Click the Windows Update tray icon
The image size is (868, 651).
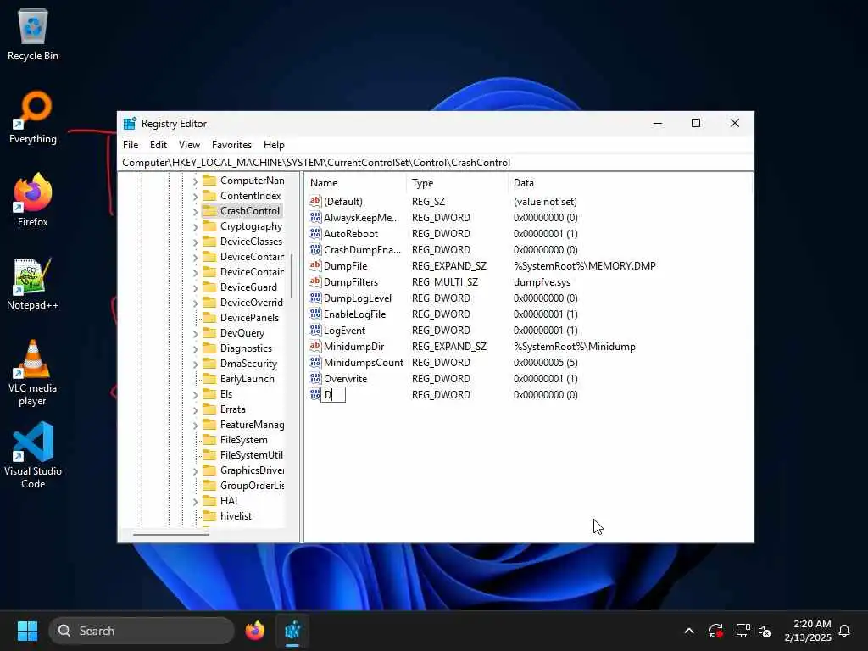click(x=715, y=631)
